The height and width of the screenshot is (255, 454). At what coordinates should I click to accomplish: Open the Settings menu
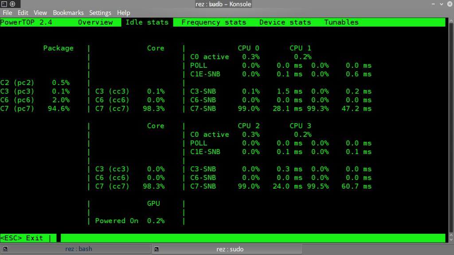pyautogui.click(x=100, y=13)
